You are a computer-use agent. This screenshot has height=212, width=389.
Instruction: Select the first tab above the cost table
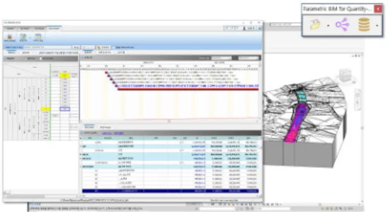[89, 127]
